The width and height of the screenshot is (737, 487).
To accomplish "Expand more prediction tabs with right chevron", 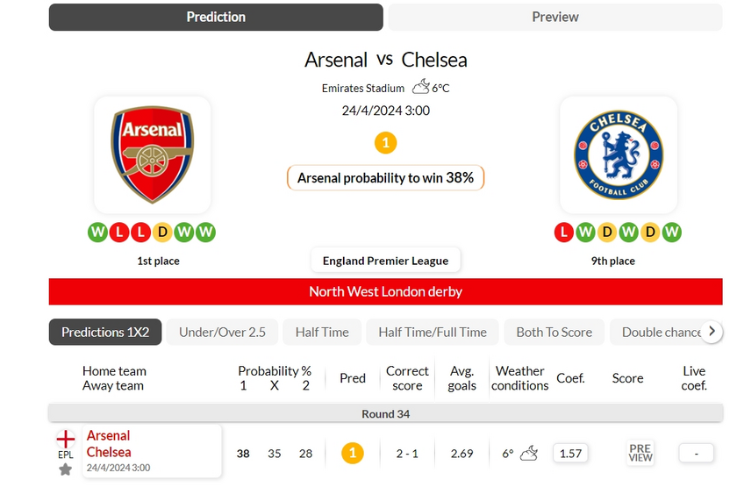I will pos(712,332).
